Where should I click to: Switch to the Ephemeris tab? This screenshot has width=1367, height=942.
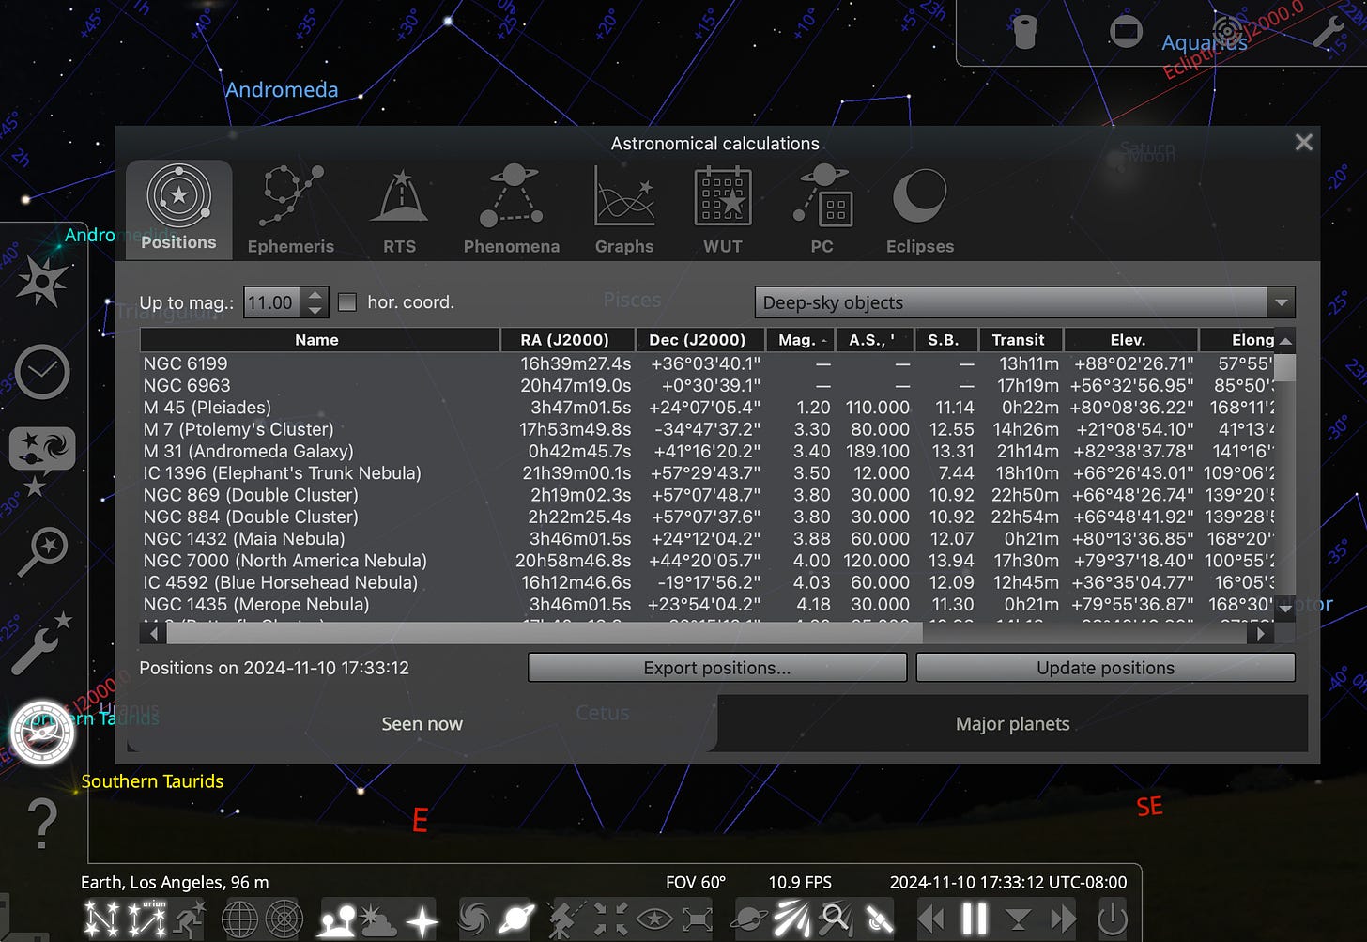coord(291,208)
